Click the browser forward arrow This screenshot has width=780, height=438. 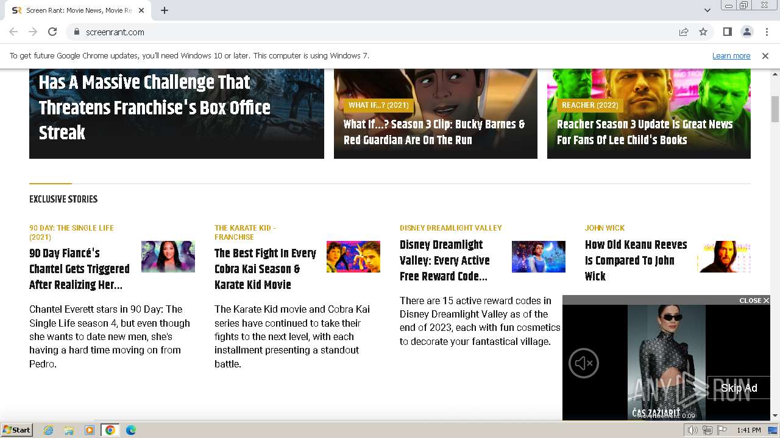pos(33,32)
